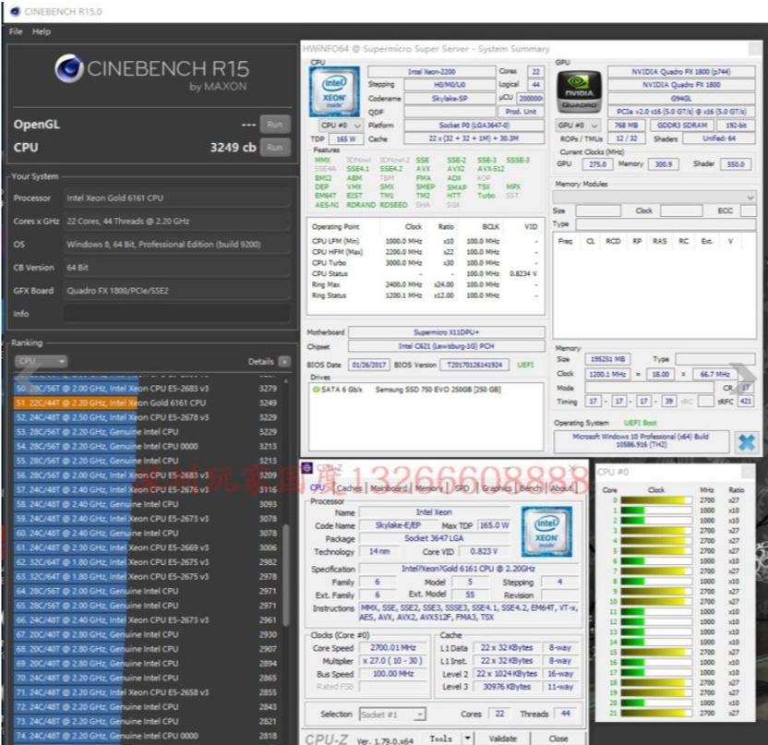Image resolution: width=768 pixels, height=745 pixels.
Task: Select ranking row 57 Xeon E5-2676 v3
Action: point(147,489)
